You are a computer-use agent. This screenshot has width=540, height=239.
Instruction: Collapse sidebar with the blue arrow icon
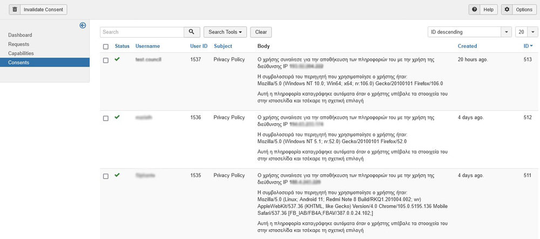(83, 25)
